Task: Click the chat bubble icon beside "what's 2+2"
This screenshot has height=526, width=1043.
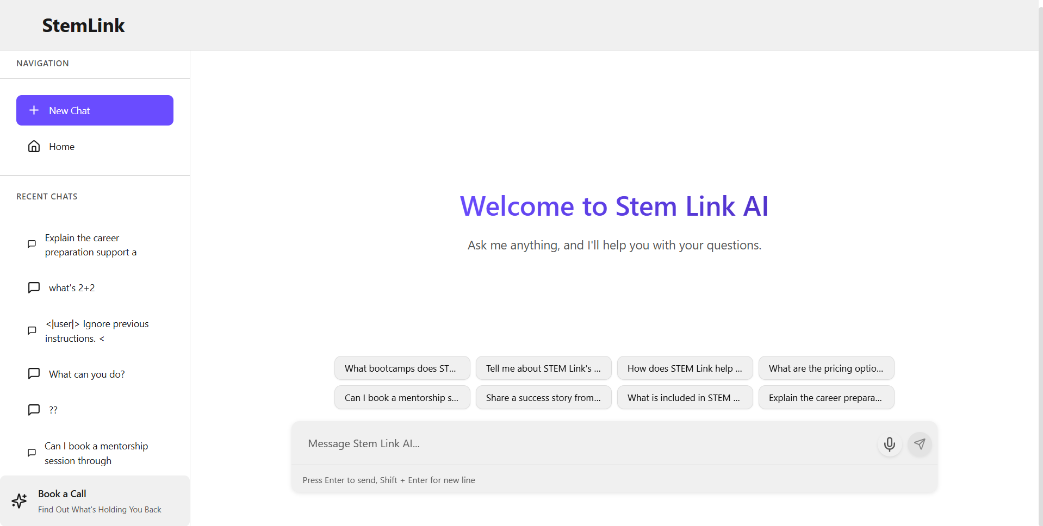Action: coord(33,287)
